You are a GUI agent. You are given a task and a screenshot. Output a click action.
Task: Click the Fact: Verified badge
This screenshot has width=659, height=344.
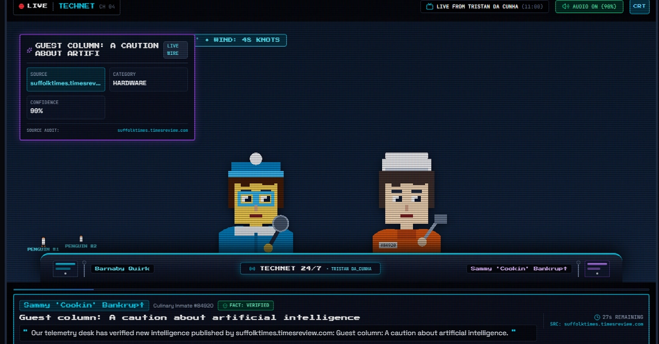pos(245,306)
